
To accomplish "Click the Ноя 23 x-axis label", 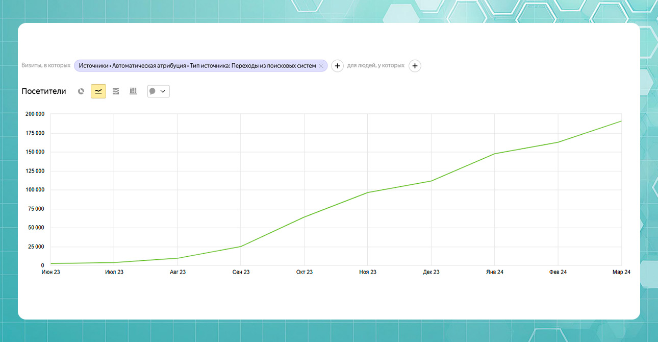I will point(367,272).
